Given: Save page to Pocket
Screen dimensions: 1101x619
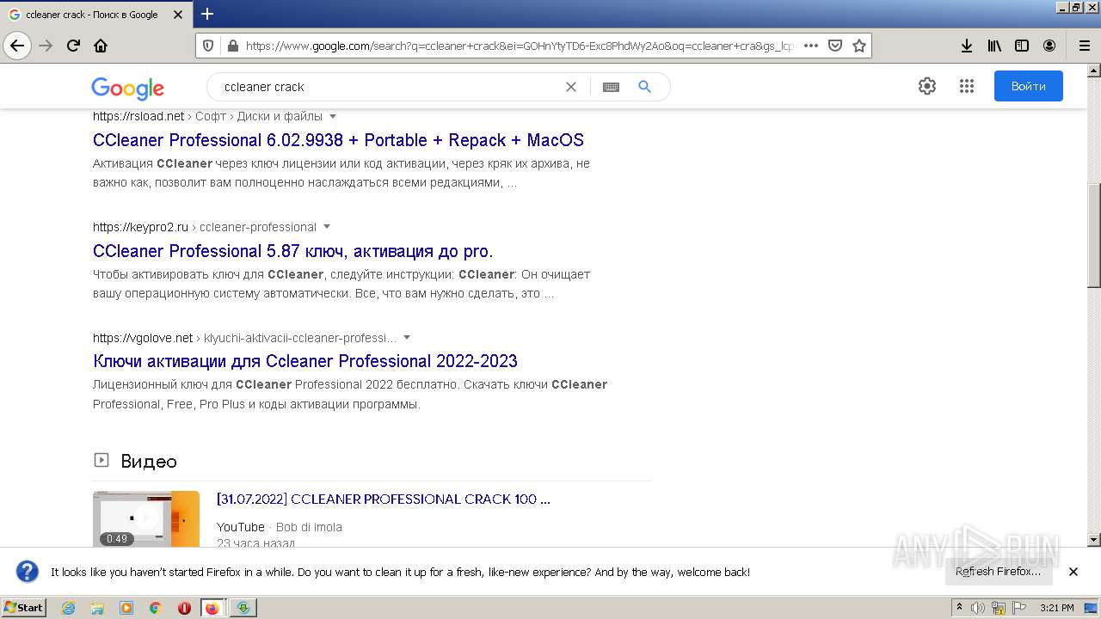Looking at the screenshot, I should point(834,46).
